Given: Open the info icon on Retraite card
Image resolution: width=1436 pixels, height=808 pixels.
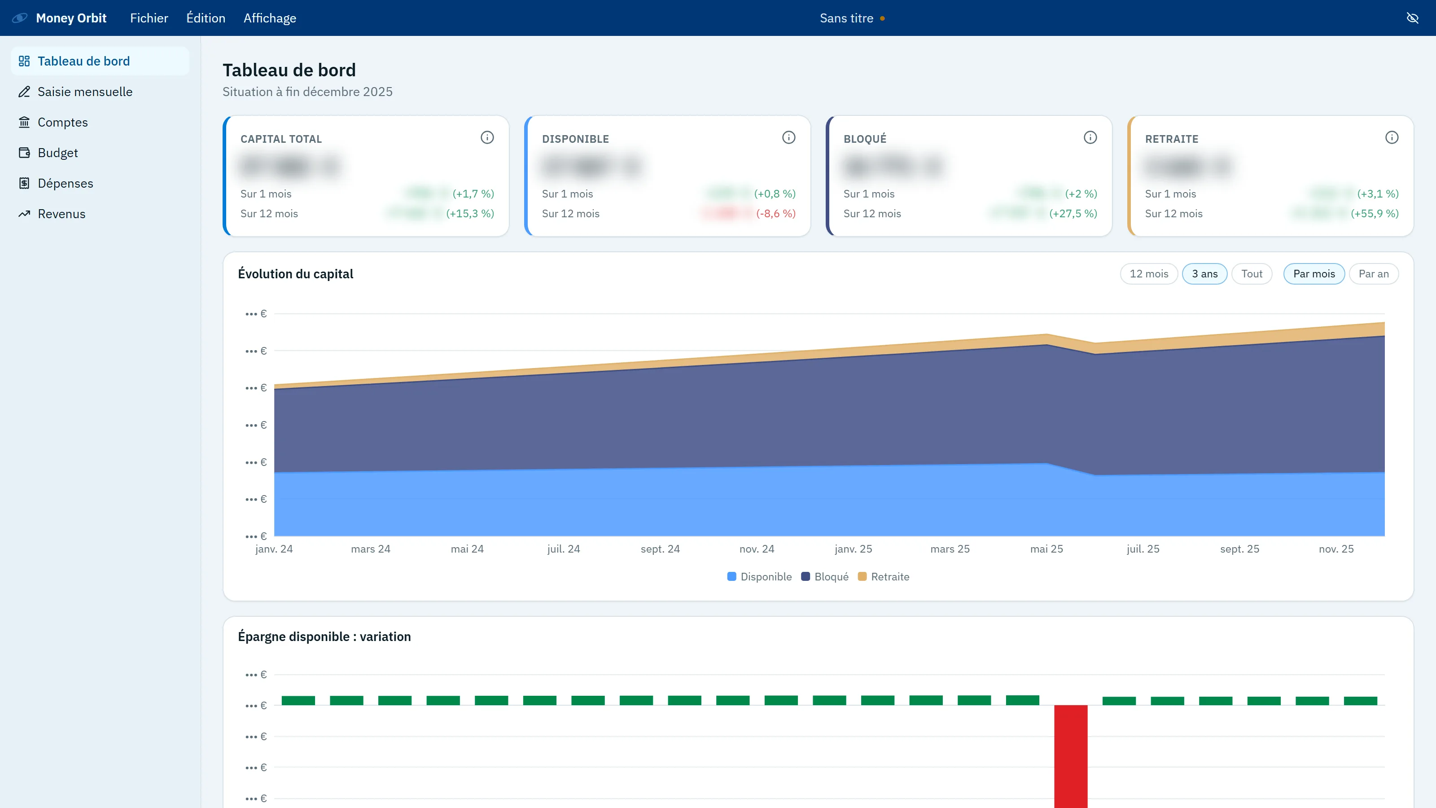Looking at the screenshot, I should point(1392,138).
